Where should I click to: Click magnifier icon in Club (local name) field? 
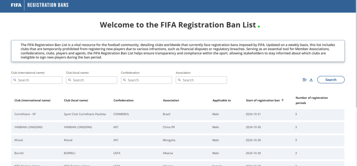click(x=69, y=80)
